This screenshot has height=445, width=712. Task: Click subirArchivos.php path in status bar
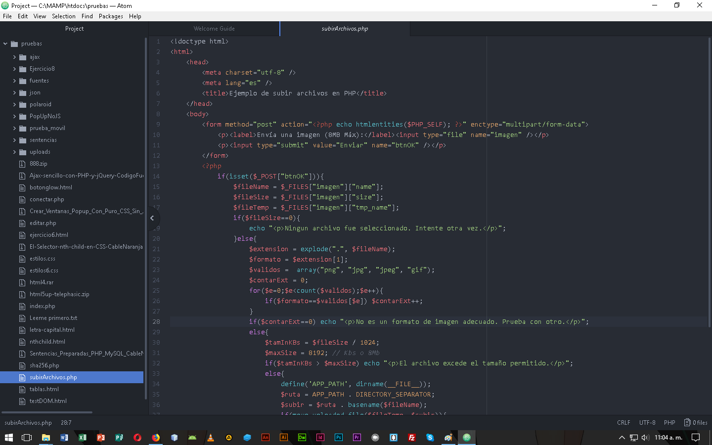point(28,423)
